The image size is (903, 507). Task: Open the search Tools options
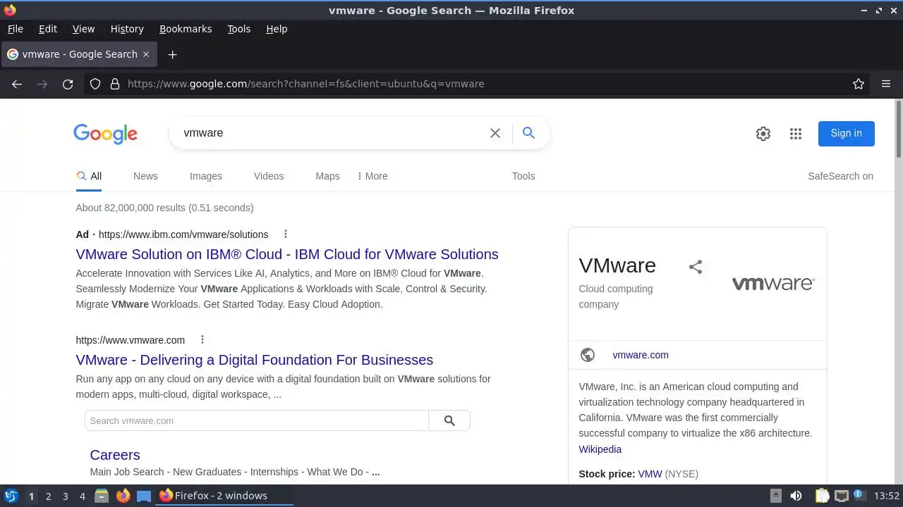(x=523, y=176)
